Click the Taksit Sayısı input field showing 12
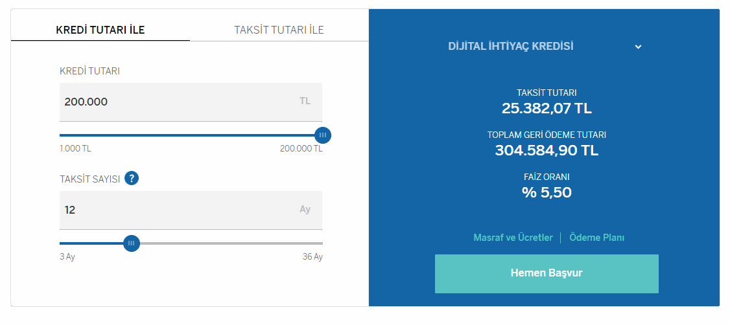 pyautogui.click(x=191, y=210)
